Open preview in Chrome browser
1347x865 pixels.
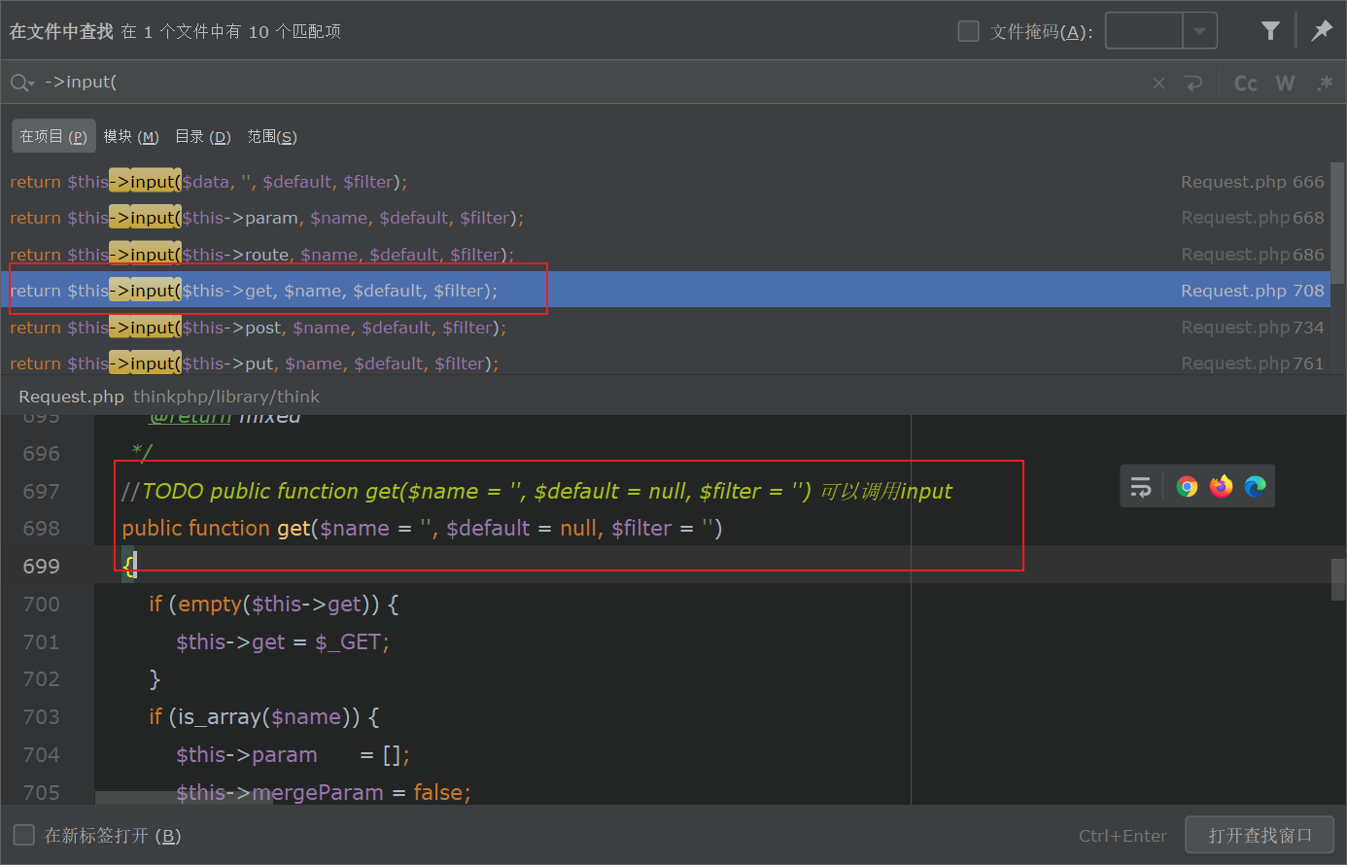[1187, 487]
